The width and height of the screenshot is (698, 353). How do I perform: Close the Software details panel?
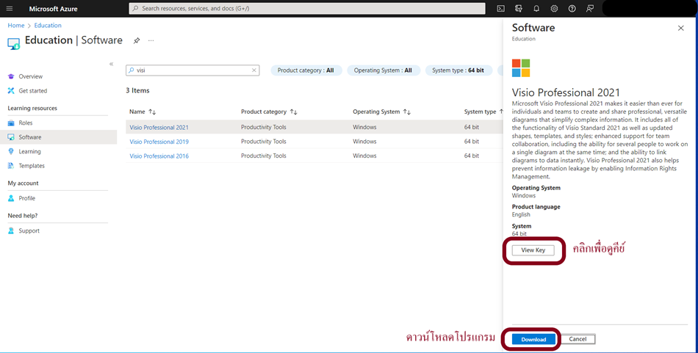tap(680, 28)
